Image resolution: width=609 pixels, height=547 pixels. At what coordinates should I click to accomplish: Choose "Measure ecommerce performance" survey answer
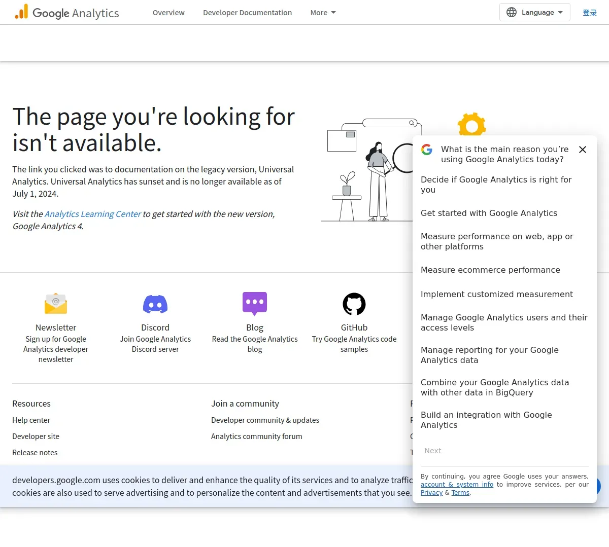(490, 270)
